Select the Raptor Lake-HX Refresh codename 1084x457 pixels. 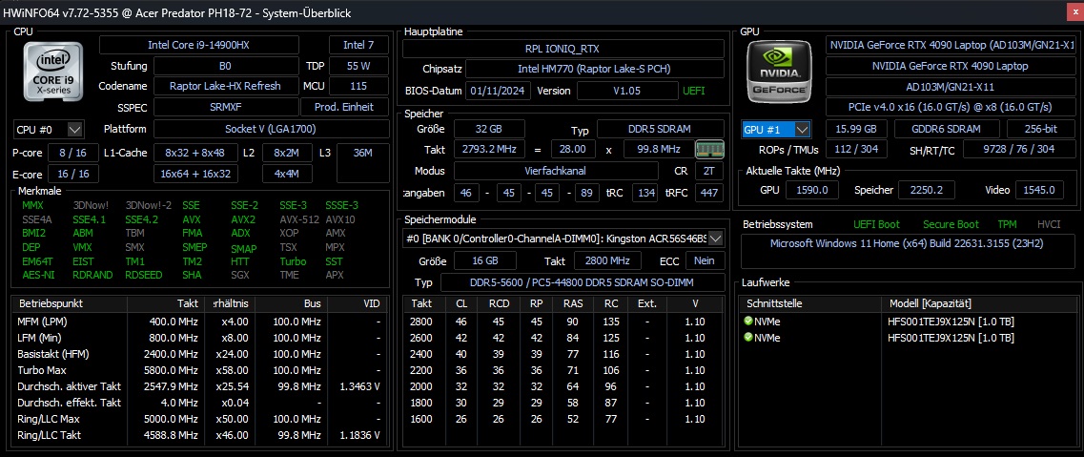click(225, 87)
